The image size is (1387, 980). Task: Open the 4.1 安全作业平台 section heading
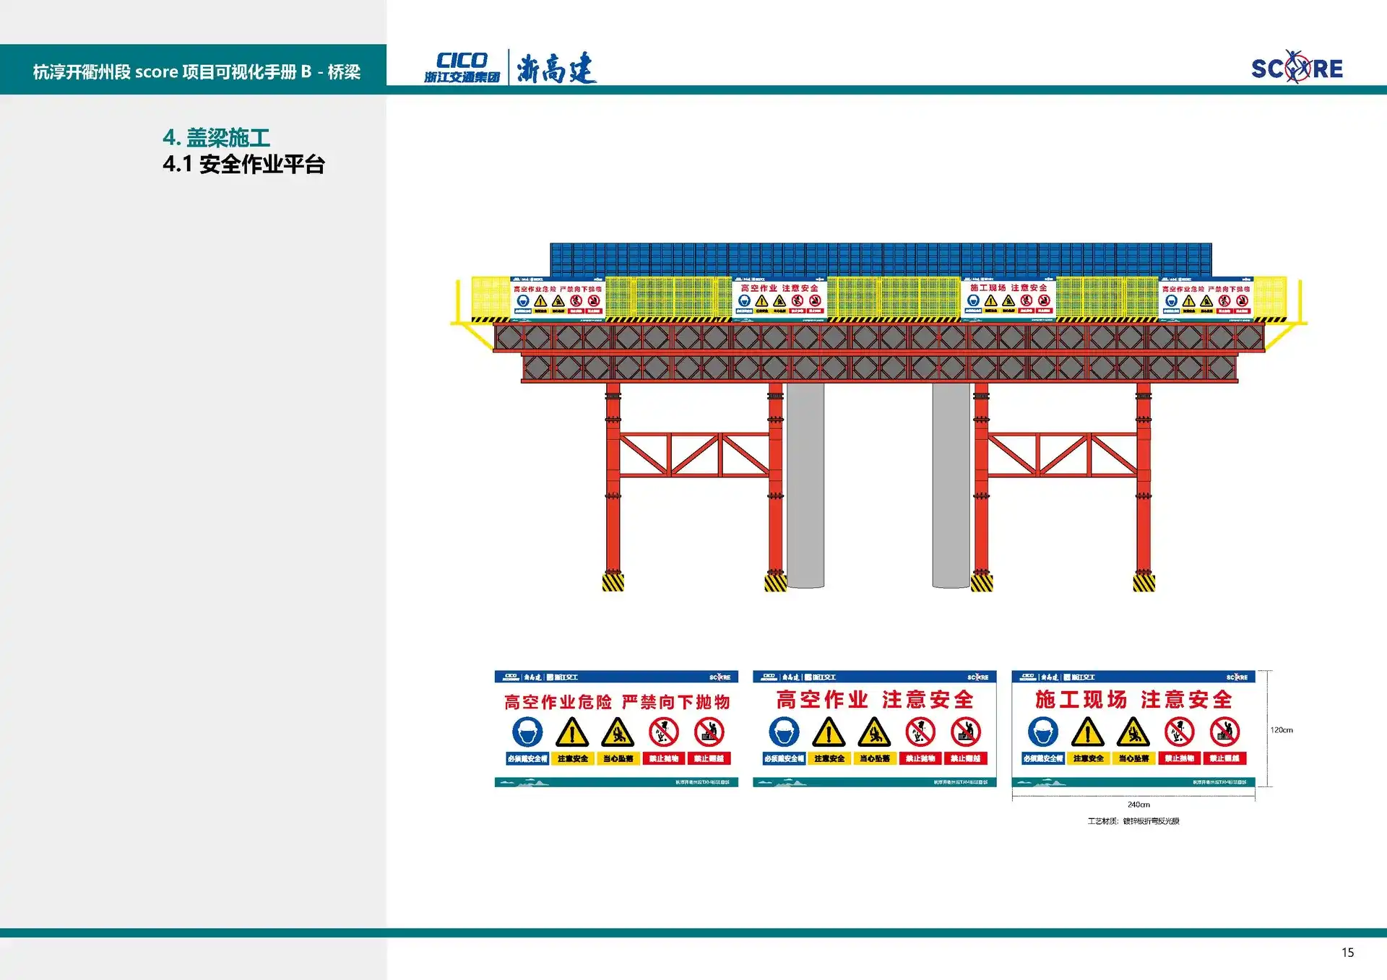click(x=245, y=165)
